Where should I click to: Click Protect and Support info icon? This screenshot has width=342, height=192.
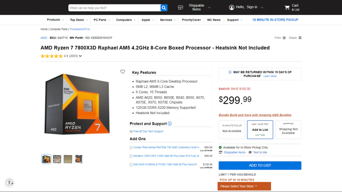pyautogui.click(x=170, y=123)
